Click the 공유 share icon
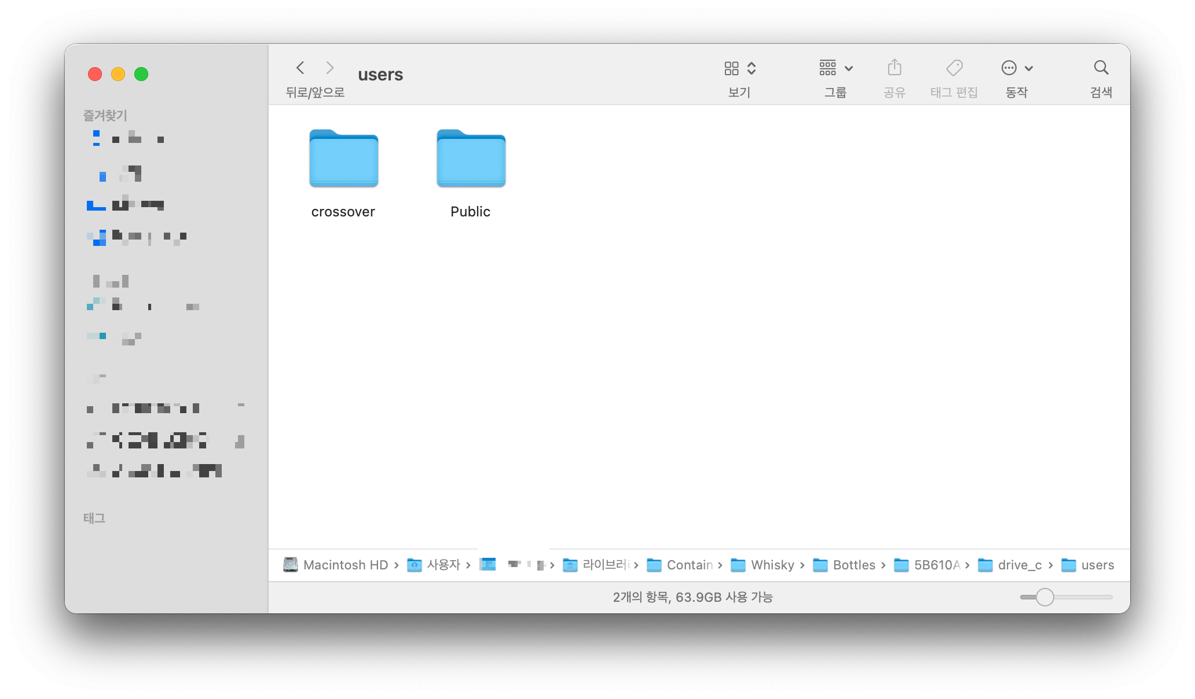 895,68
